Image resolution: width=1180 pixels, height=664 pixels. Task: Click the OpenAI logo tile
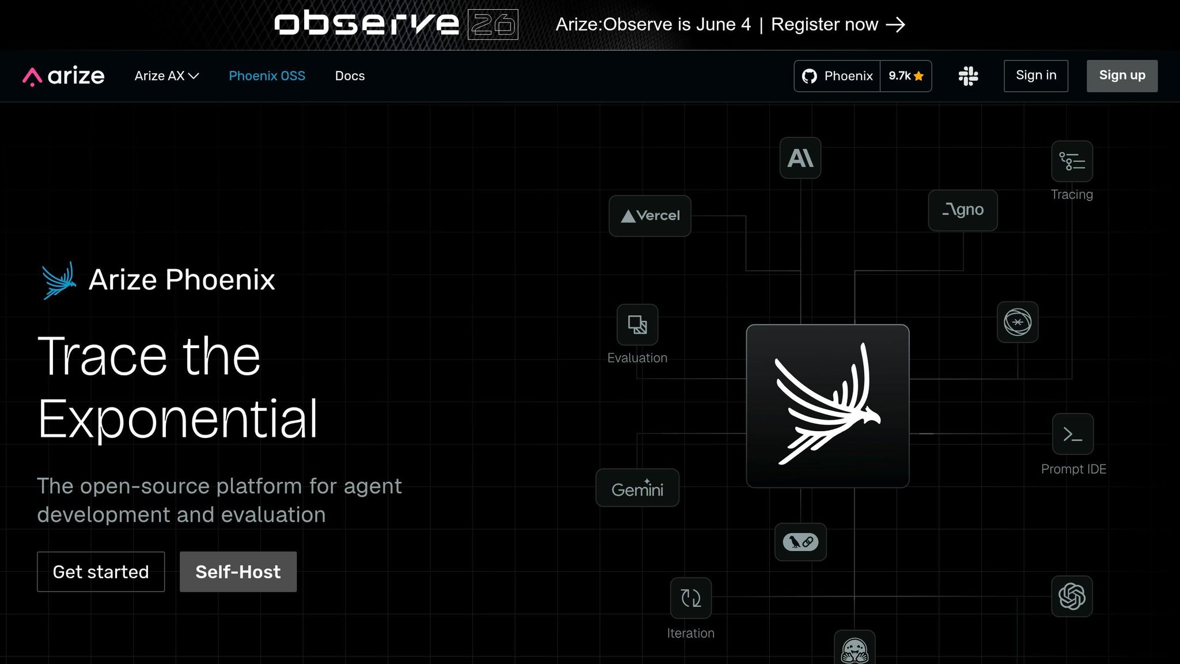(1072, 597)
